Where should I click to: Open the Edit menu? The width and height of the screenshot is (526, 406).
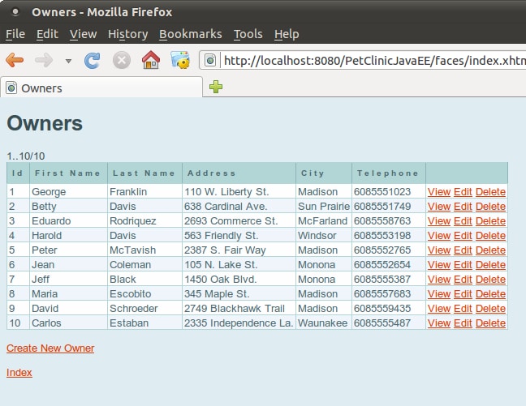(x=47, y=34)
